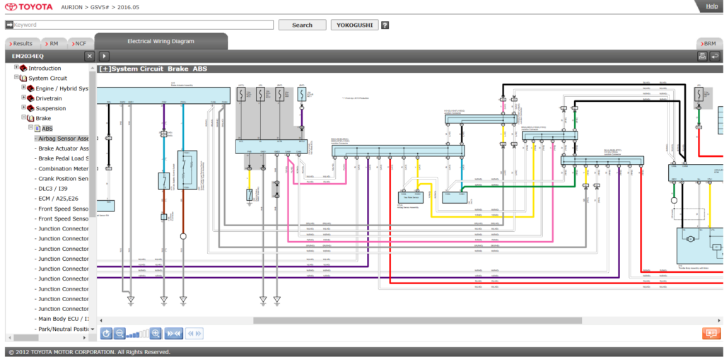This screenshot has height=357, width=724.
Task: Click the return arrow icon in the diagram header
Action: click(x=715, y=57)
